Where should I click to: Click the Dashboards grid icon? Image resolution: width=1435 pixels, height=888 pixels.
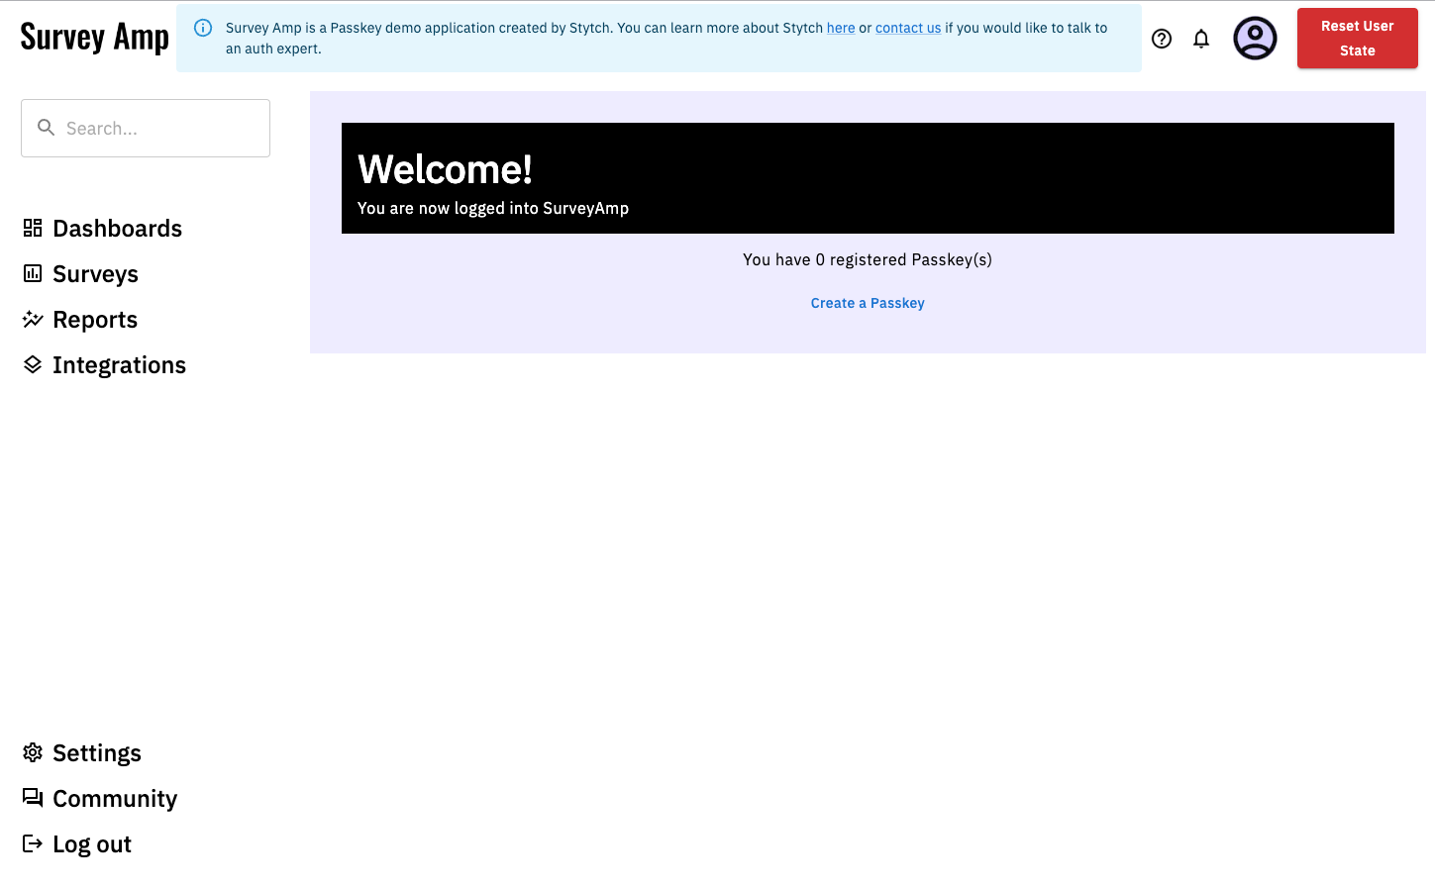33,228
